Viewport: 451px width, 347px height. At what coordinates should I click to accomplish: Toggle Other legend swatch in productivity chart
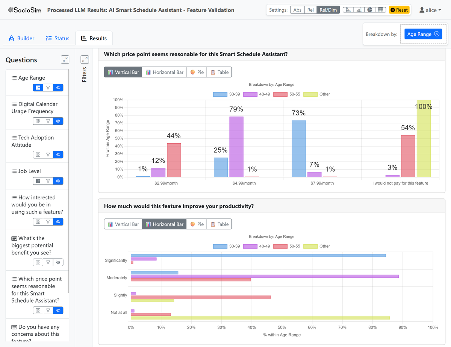click(310, 246)
